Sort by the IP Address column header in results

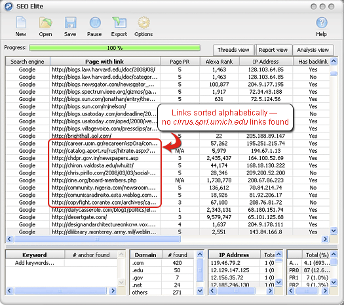tap(265, 62)
